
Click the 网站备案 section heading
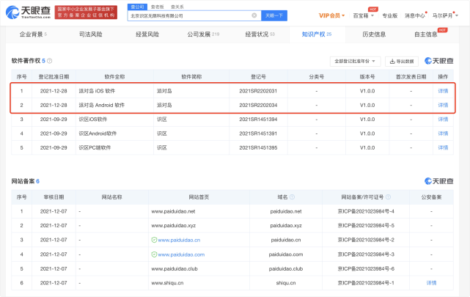[x=23, y=181]
